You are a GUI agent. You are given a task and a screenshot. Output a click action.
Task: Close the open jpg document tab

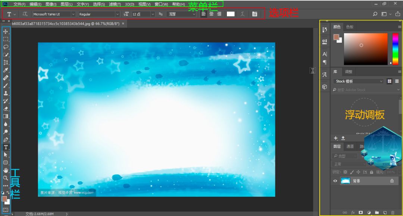123,24
